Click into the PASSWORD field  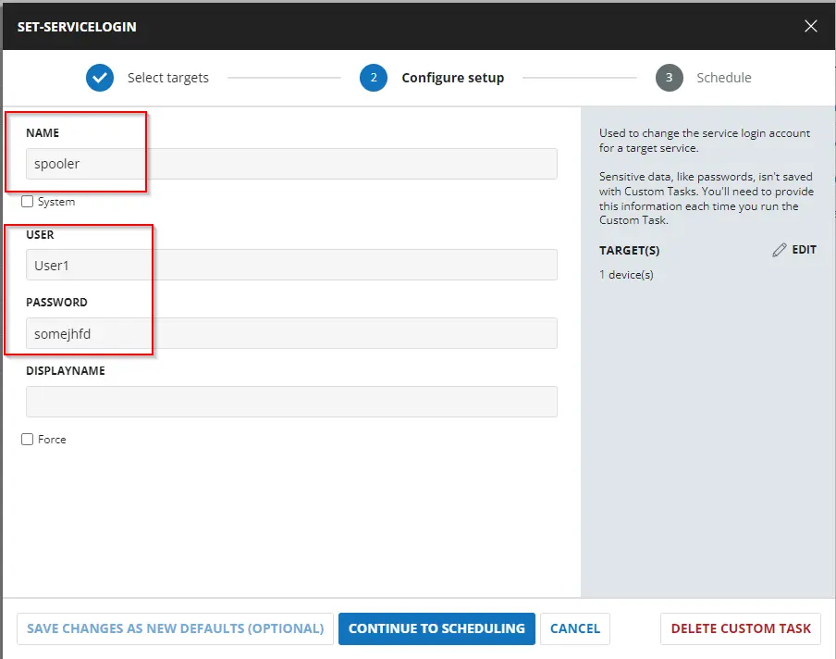291,334
